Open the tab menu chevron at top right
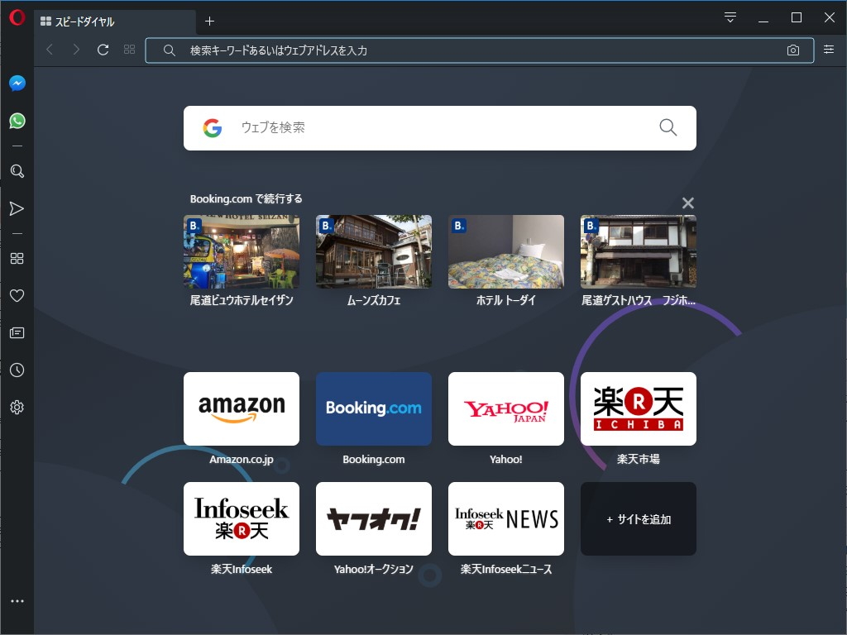This screenshot has width=847, height=635. 729,17
